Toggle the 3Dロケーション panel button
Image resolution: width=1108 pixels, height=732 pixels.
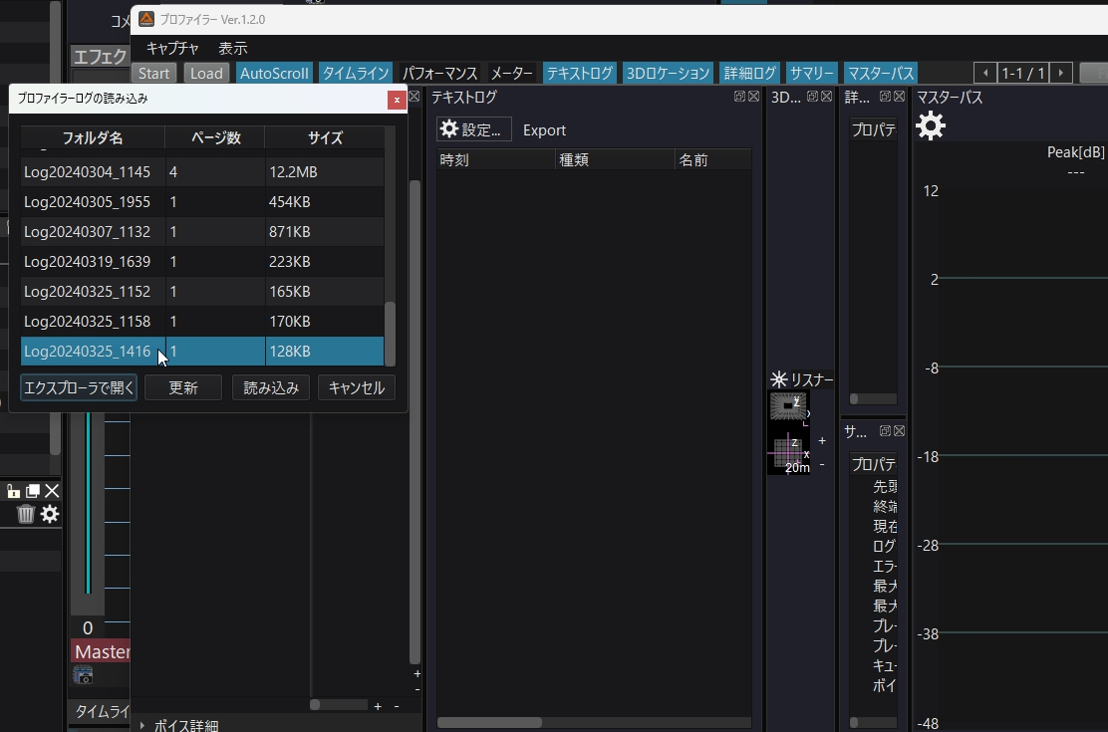tap(668, 73)
